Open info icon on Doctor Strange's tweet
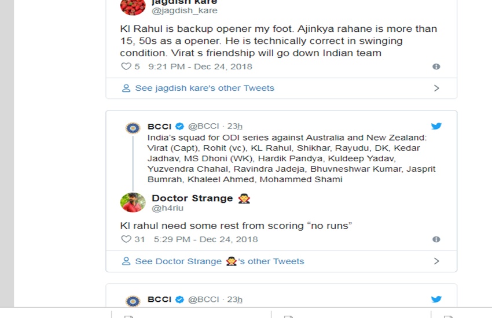The width and height of the screenshot is (492, 318). pyautogui.click(x=436, y=239)
